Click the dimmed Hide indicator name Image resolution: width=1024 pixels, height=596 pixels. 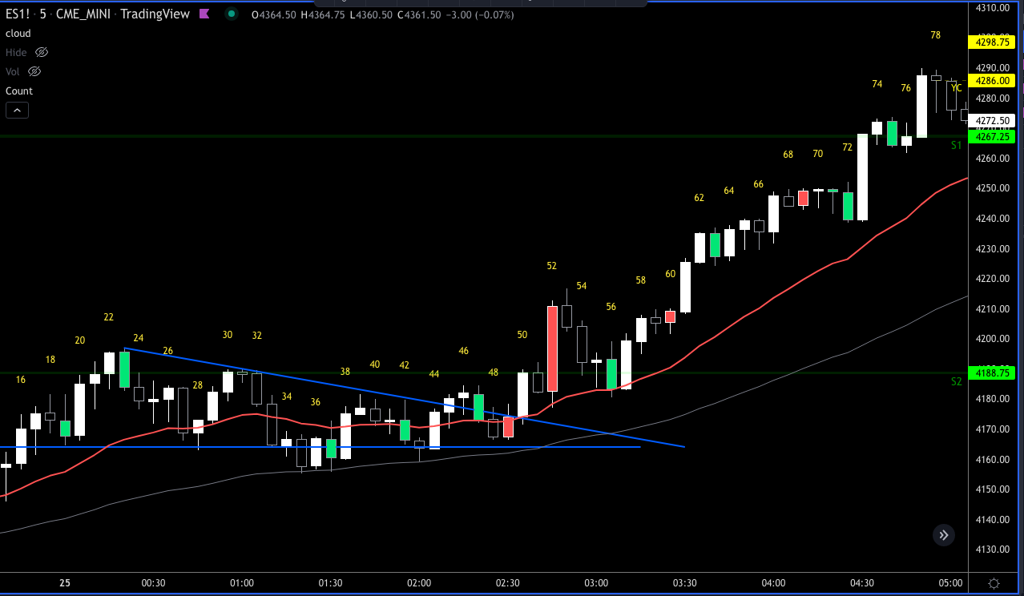pyautogui.click(x=16, y=52)
